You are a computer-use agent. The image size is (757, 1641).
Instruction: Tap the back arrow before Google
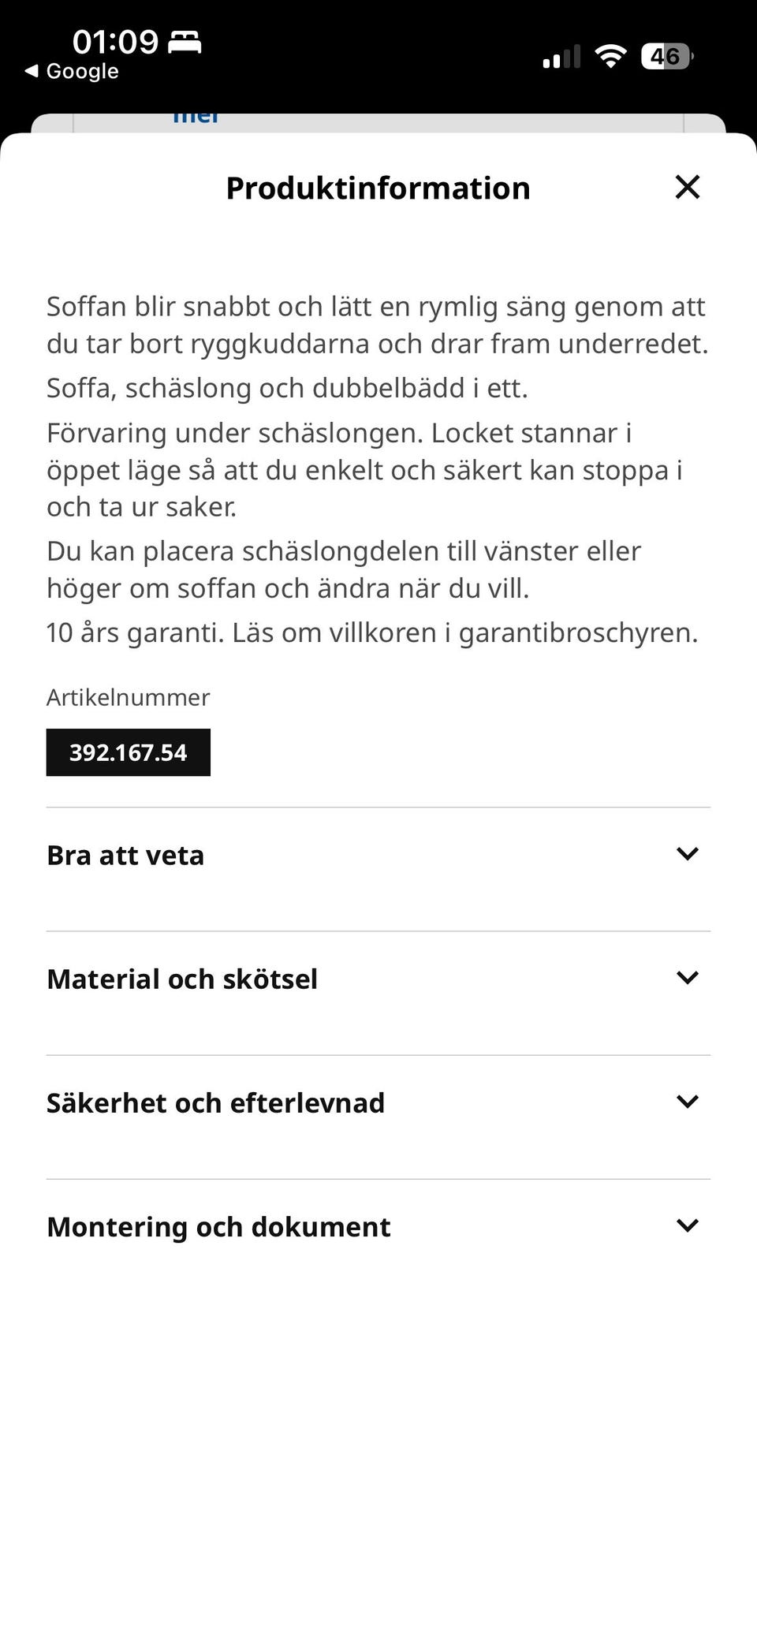32,71
